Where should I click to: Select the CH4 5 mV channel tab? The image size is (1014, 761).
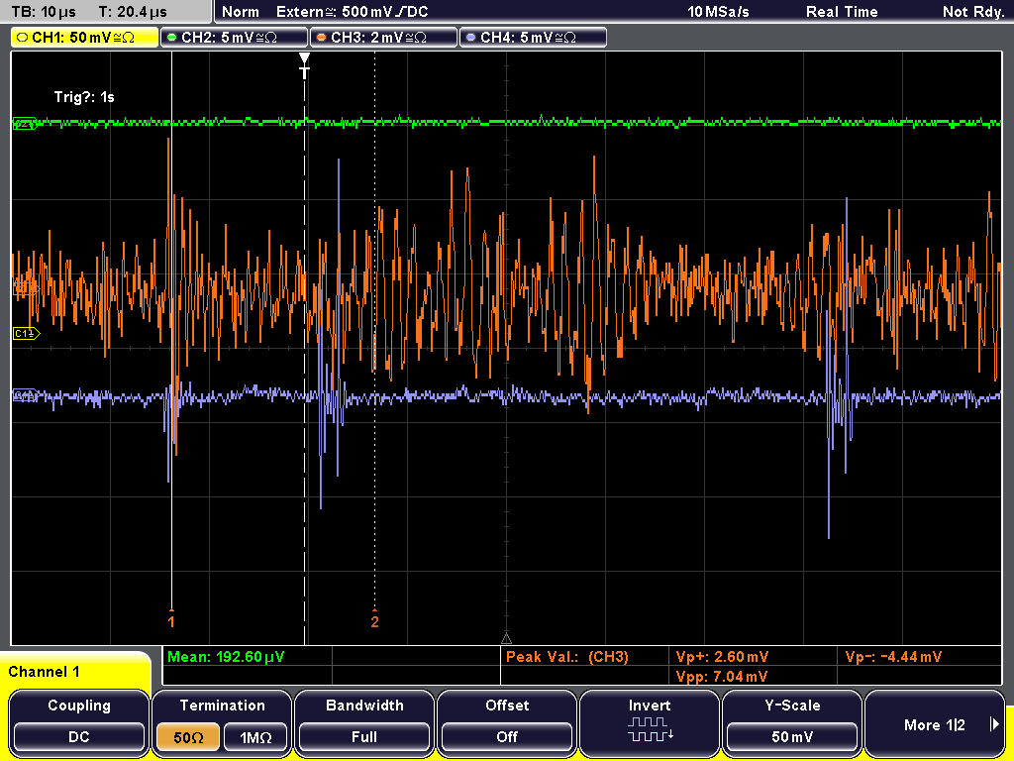(533, 38)
